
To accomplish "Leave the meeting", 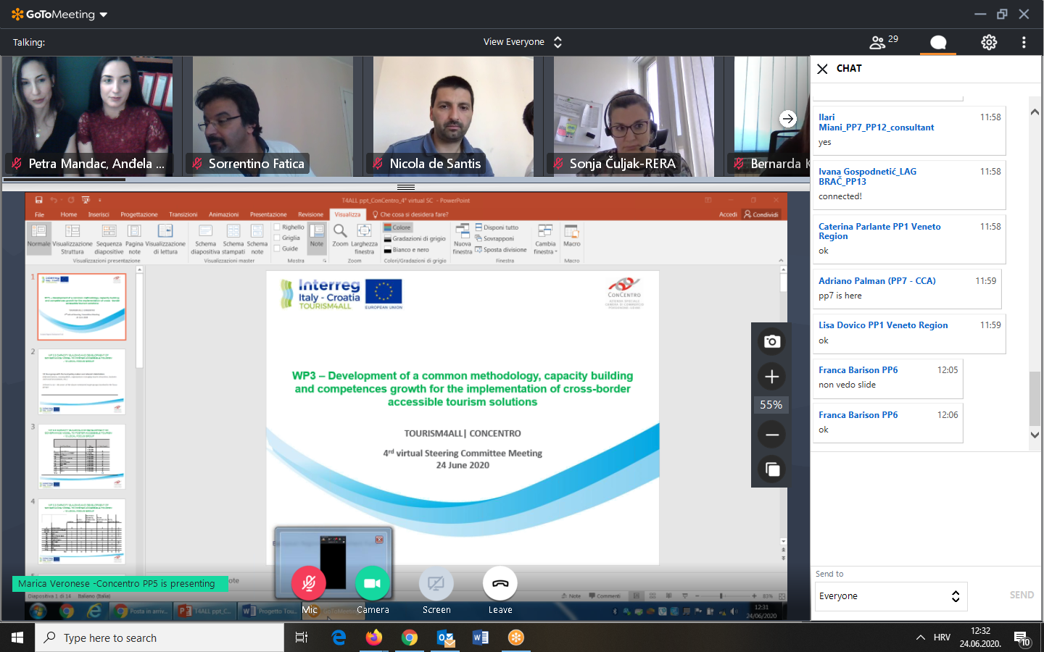I will coord(500,584).
